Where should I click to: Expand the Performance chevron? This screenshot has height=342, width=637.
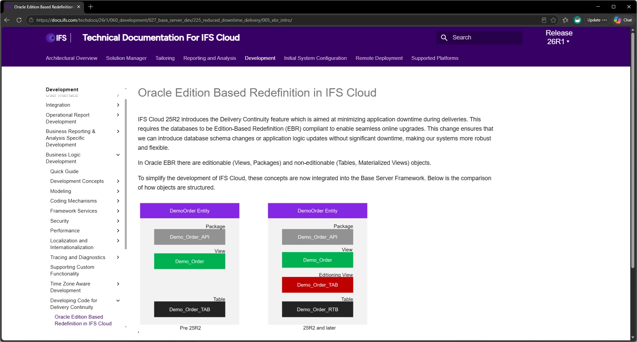[x=118, y=231]
